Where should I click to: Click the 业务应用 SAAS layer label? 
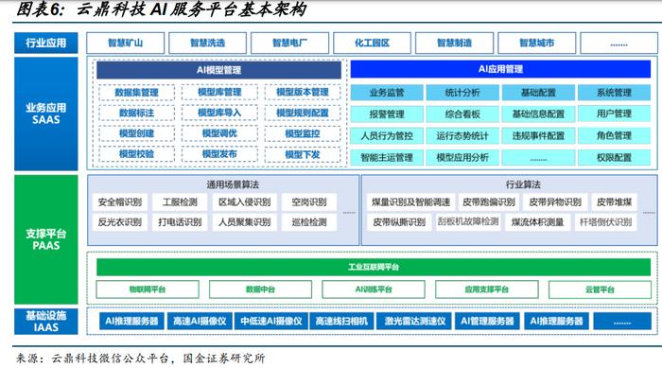tap(46, 114)
